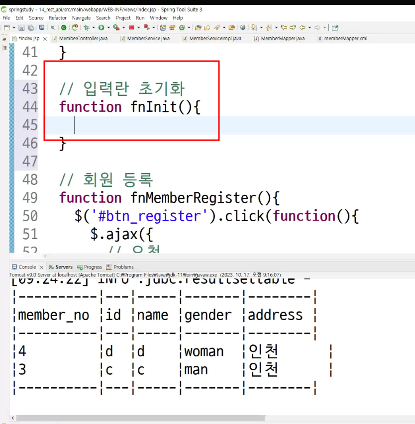Open the Edit menu
The image size is (415, 424).
tap(19, 18)
